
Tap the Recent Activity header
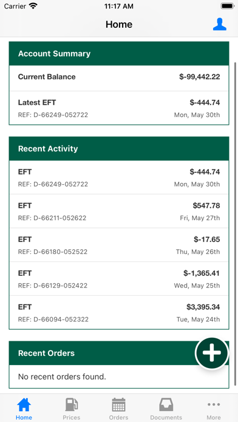point(119,149)
